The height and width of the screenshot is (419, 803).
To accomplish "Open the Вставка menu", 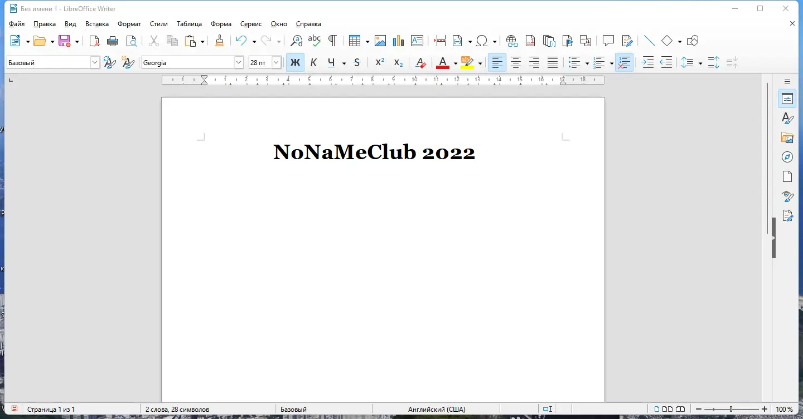I will point(97,24).
